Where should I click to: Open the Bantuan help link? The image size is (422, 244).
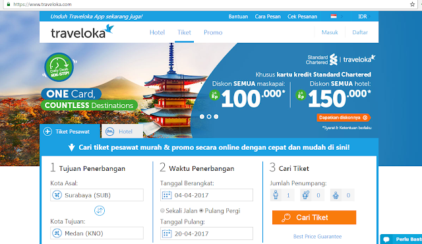238,16
